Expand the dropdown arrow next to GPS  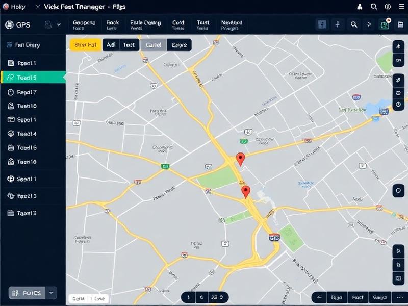coord(59,24)
